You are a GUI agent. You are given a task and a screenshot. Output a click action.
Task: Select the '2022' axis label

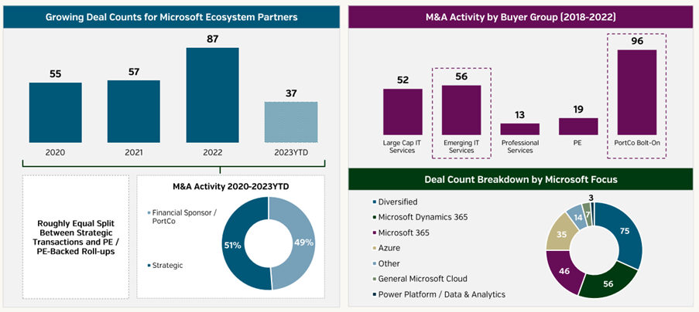click(x=212, y=152)
